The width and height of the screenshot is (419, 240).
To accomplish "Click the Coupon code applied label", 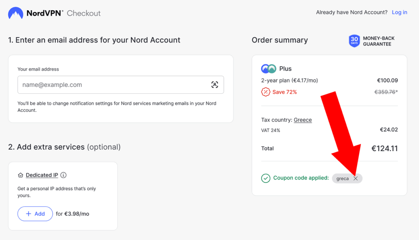I will pos(301,178).
